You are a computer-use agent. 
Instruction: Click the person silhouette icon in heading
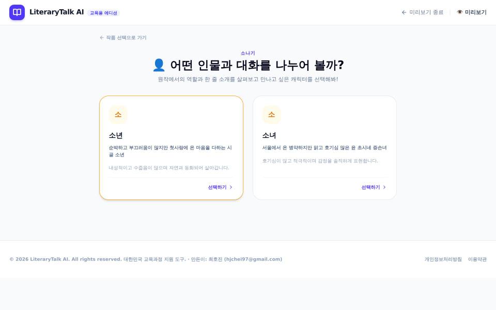[159, 65]
